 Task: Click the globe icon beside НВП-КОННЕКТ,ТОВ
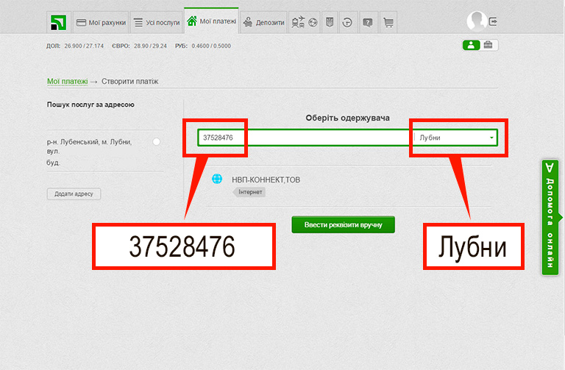(217, 179)
